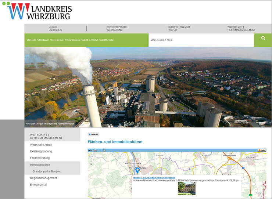
Task: Click the Landkreis Würzburg logo
Action: [x=39, y=11]
